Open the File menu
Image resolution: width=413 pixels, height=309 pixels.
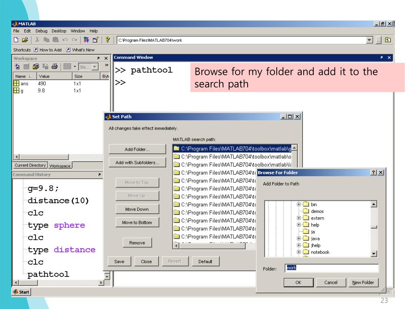pos(16,31)
